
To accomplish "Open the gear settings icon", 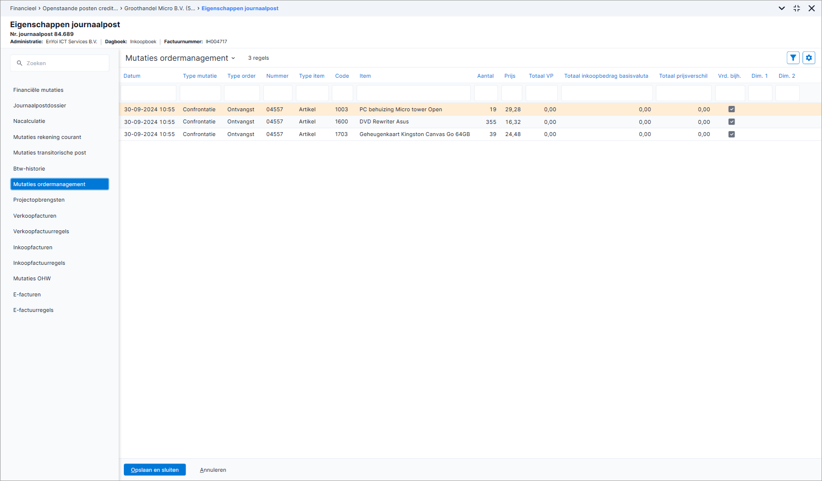I will (809, 58).
